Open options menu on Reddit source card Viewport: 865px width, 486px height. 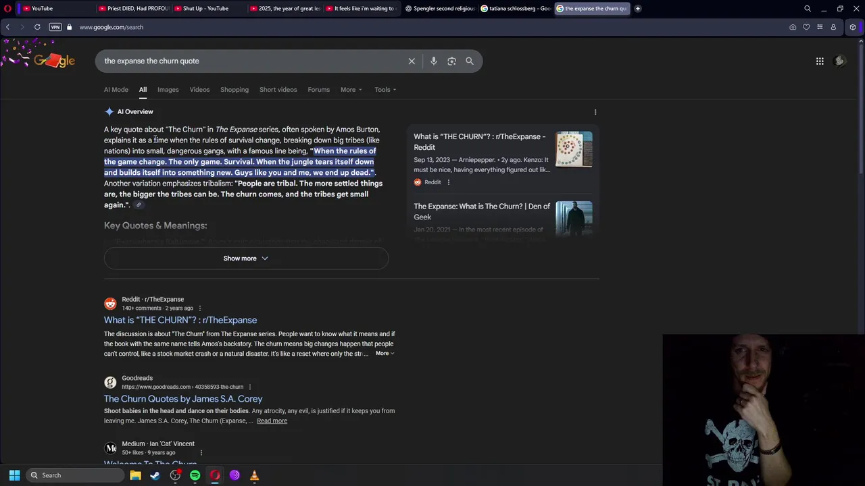point(448,182)
